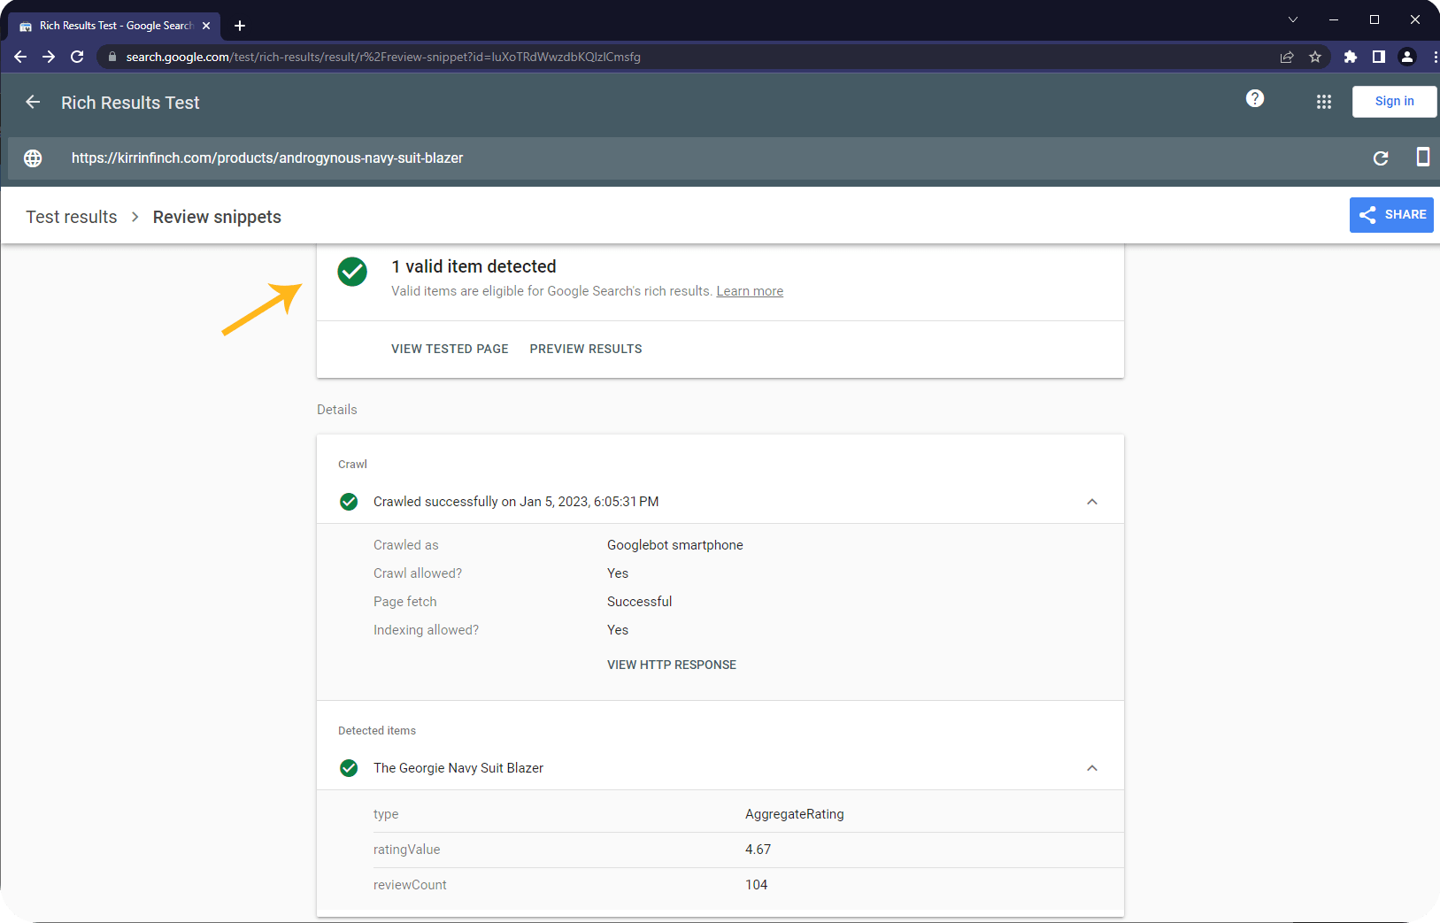1440x923 pixels.
Task: Click the ratingValue 4.67 value
Action: 758,850
